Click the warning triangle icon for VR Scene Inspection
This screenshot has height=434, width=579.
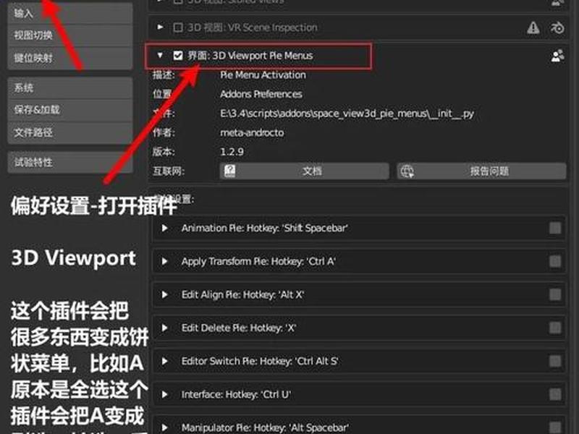coord(533,27)
